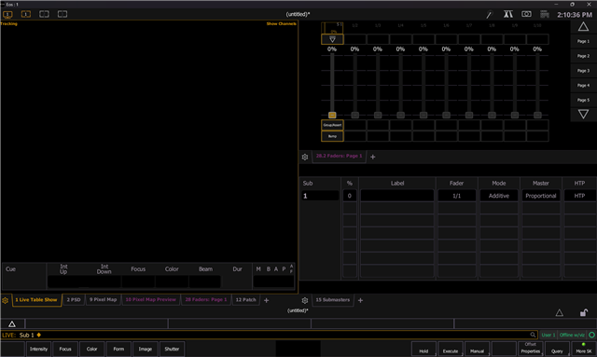Open the HTP cell for Sub 1

click(x=579, y=196)
